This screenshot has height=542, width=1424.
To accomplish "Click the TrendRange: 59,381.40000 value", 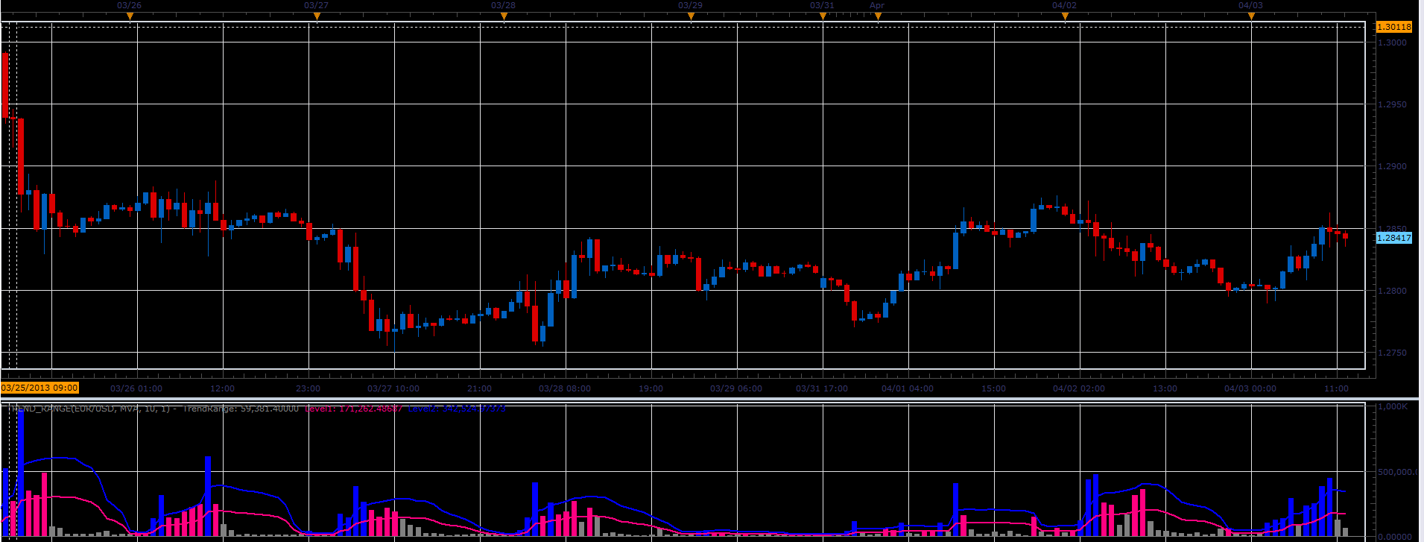I will (241, 408).
